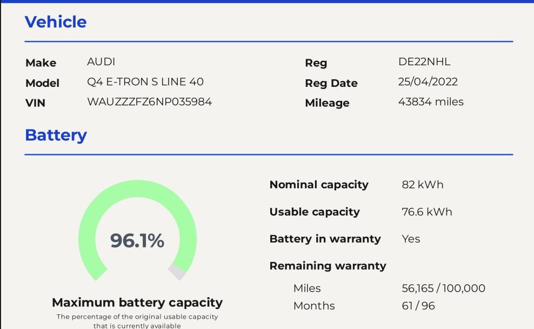The image size is (534, 329).
Task: Click the Mileage field label
Action: (327, 102)
